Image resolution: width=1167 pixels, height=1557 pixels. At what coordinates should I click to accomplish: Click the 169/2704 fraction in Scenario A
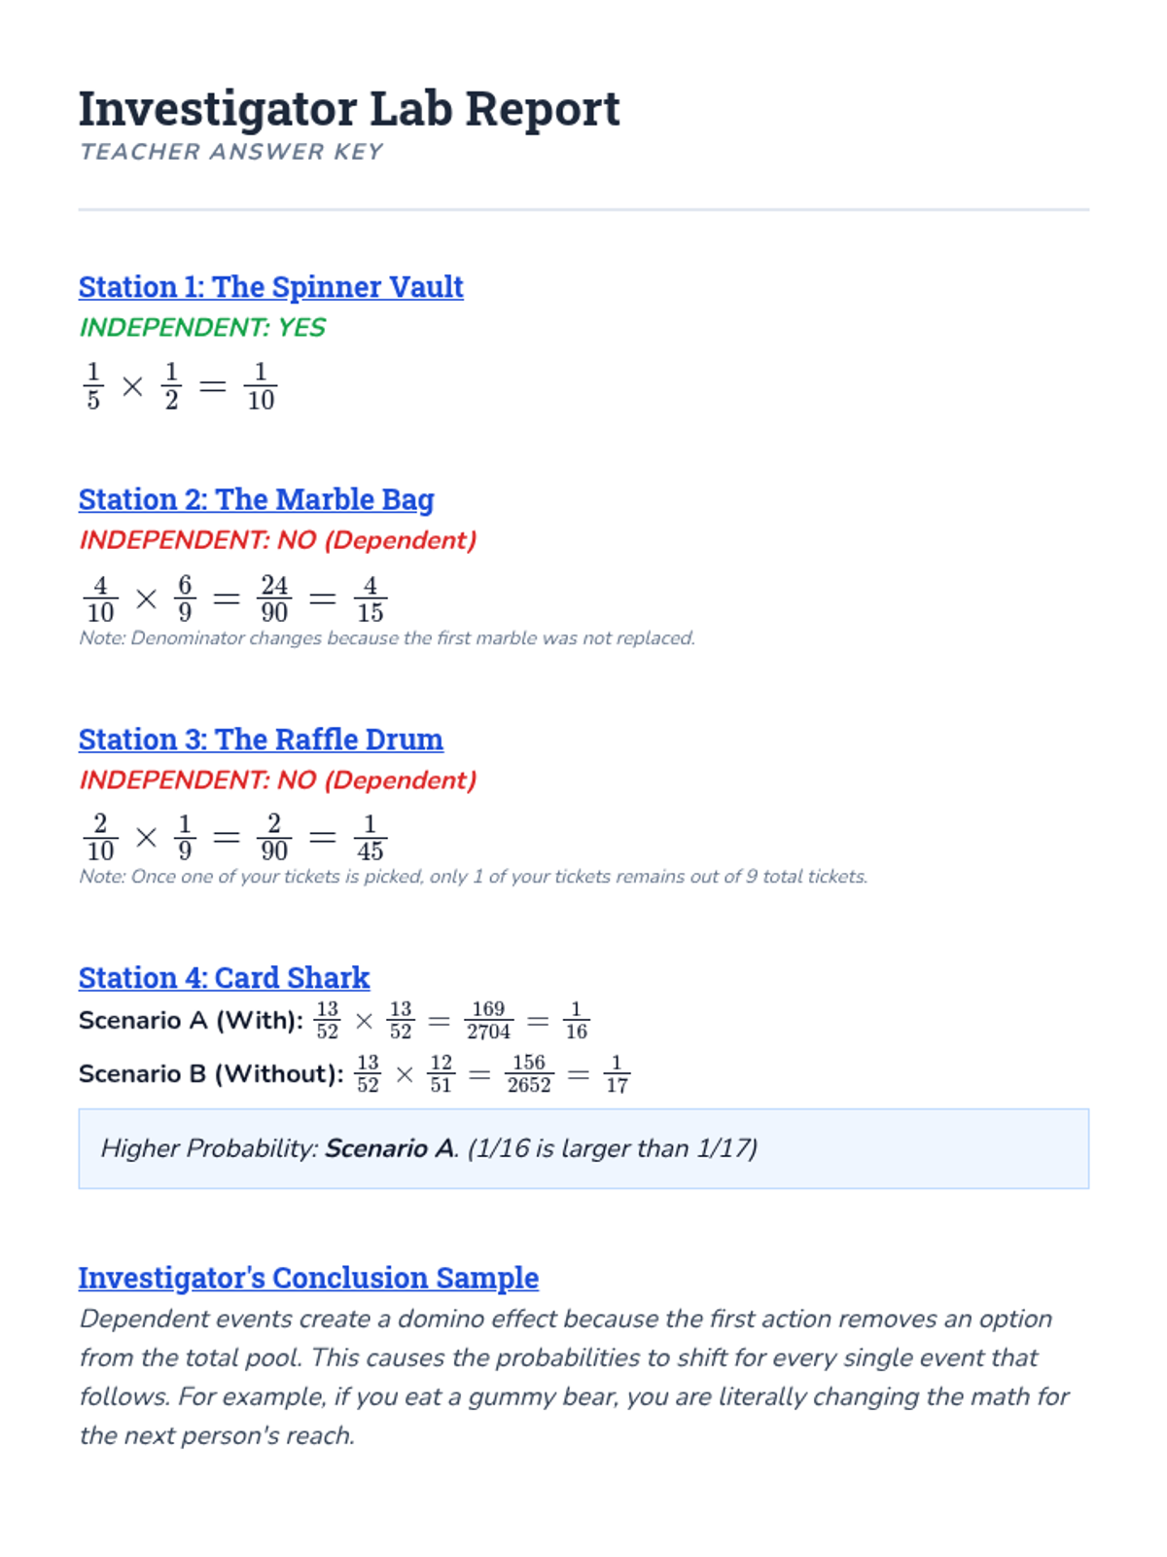click(488, 1021)
